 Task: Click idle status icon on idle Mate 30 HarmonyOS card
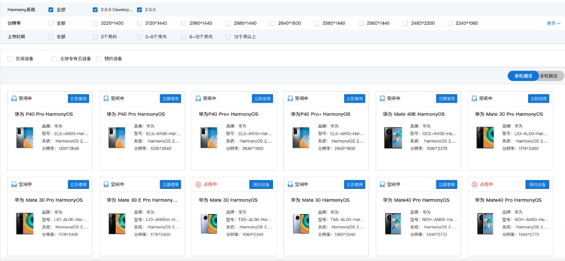click(x=290, y=184)
